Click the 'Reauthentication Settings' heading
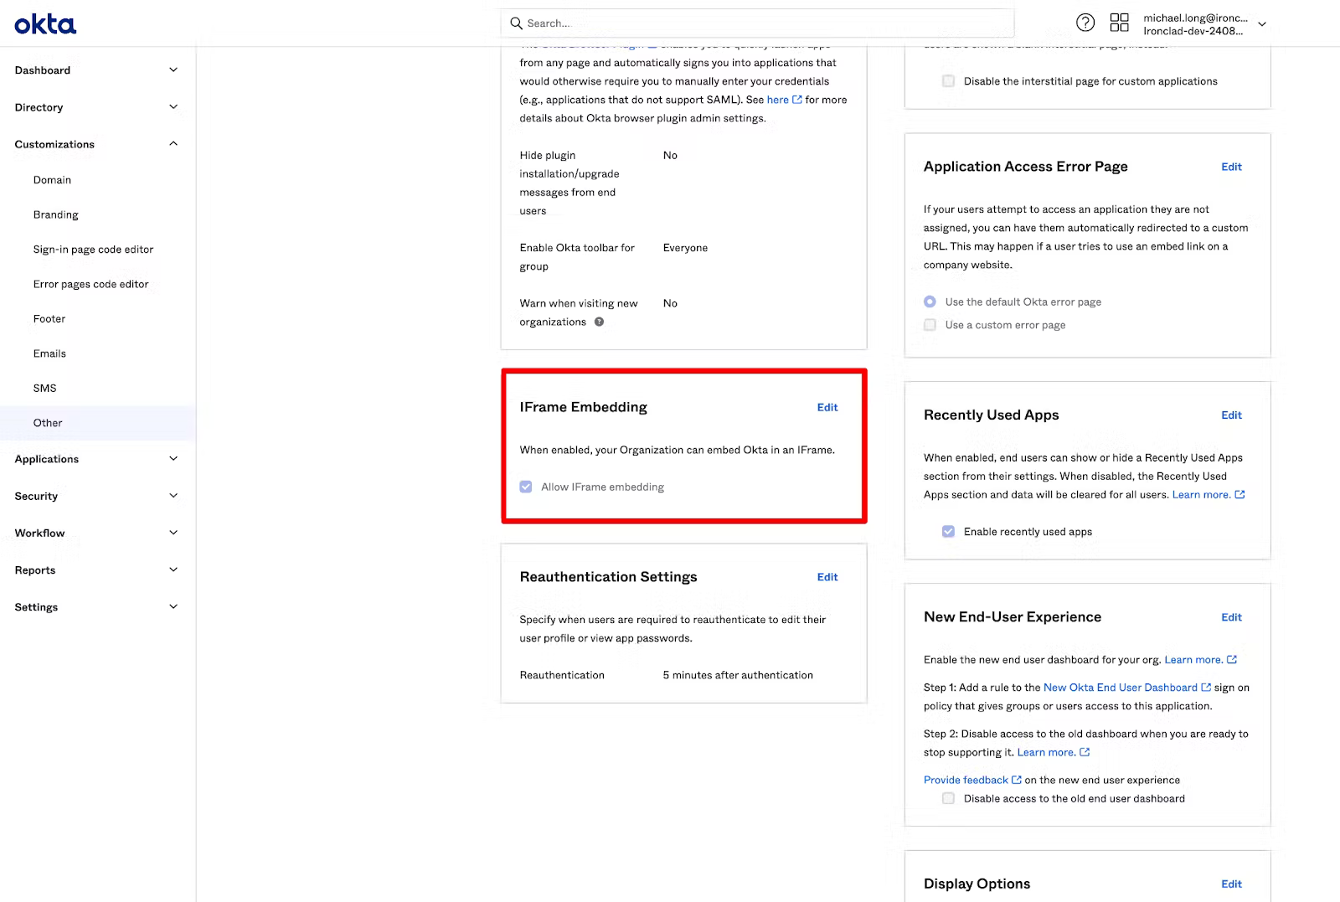 point(608,577)
